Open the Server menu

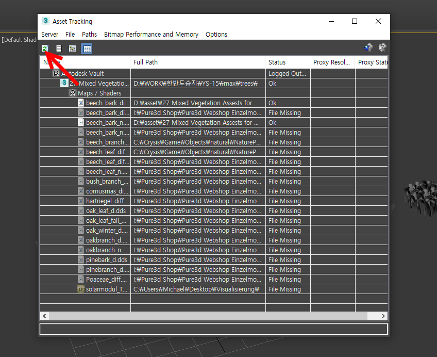pyautogui.click(x=49, y=34)
